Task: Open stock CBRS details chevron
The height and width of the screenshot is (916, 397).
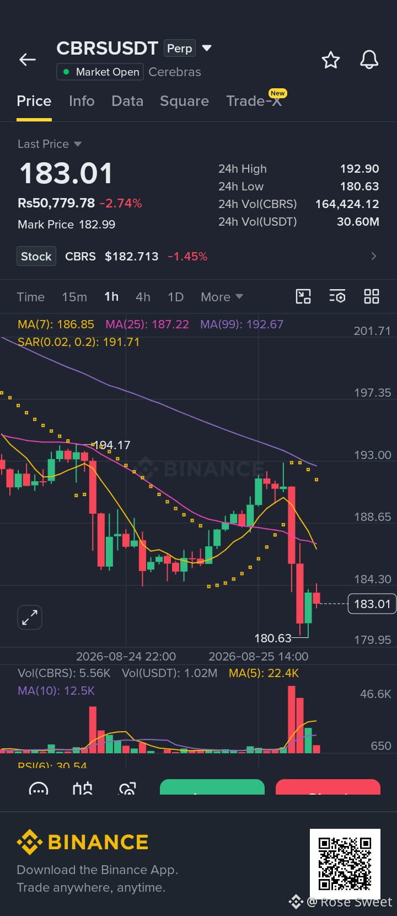Action: 374,256
